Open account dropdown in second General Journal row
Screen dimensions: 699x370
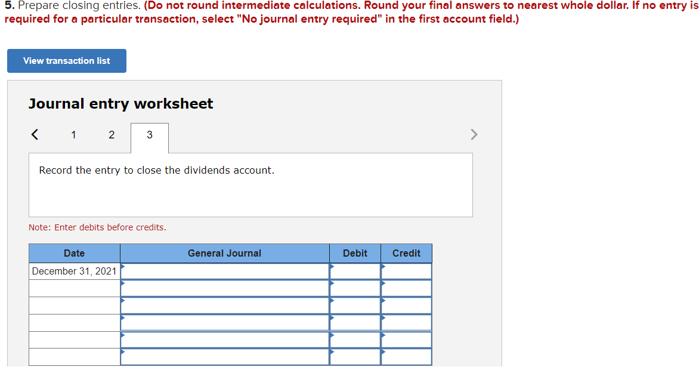[225, 288]
